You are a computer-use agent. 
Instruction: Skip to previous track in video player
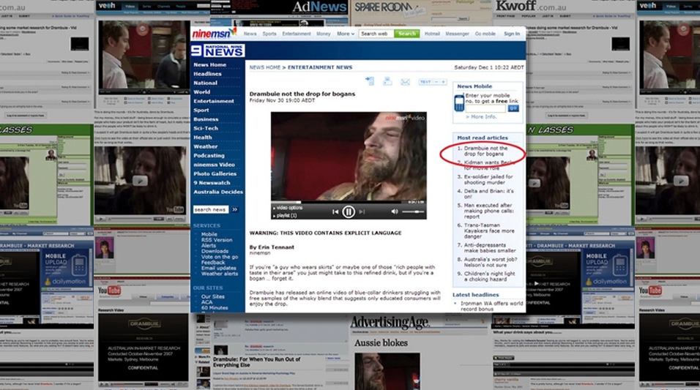(x=335, y=212)
